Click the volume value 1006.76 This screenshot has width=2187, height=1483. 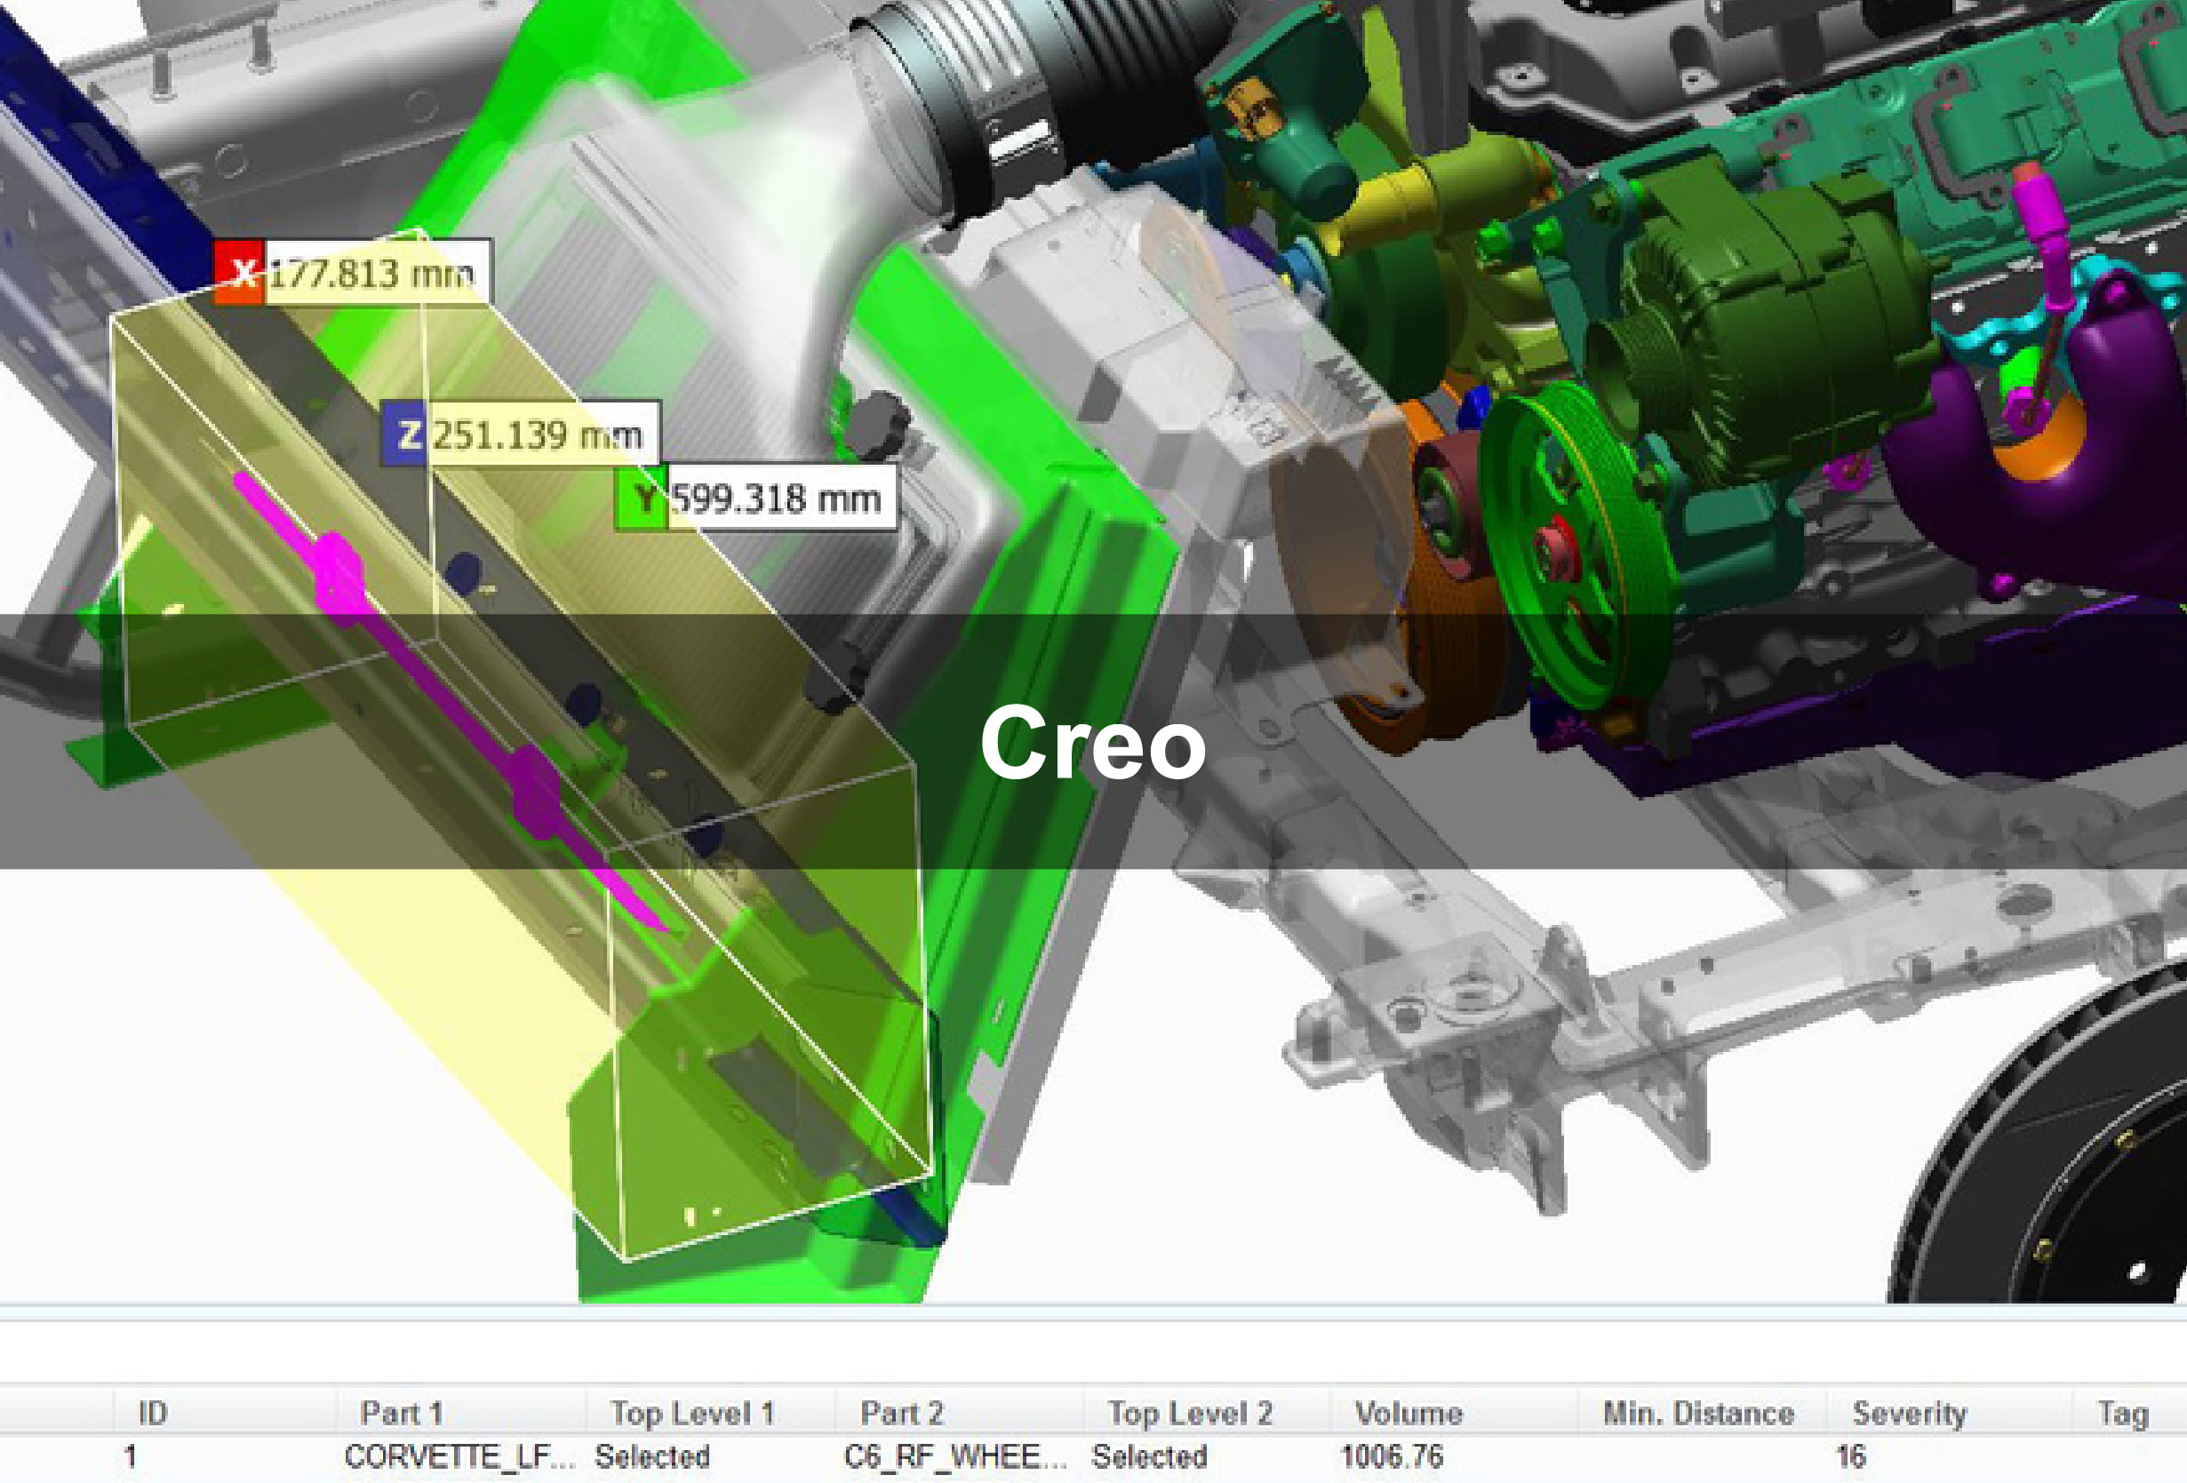click(x=1392, y=1456)
